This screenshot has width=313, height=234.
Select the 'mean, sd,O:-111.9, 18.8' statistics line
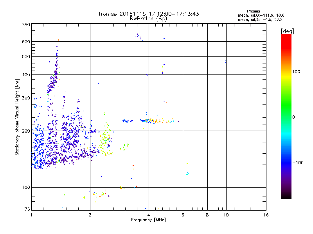click(261, 15)
